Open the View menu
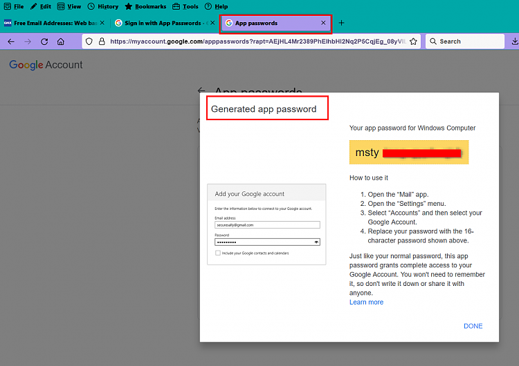The height and width of the screenshot is (366, 519). [x=69, y=7]
